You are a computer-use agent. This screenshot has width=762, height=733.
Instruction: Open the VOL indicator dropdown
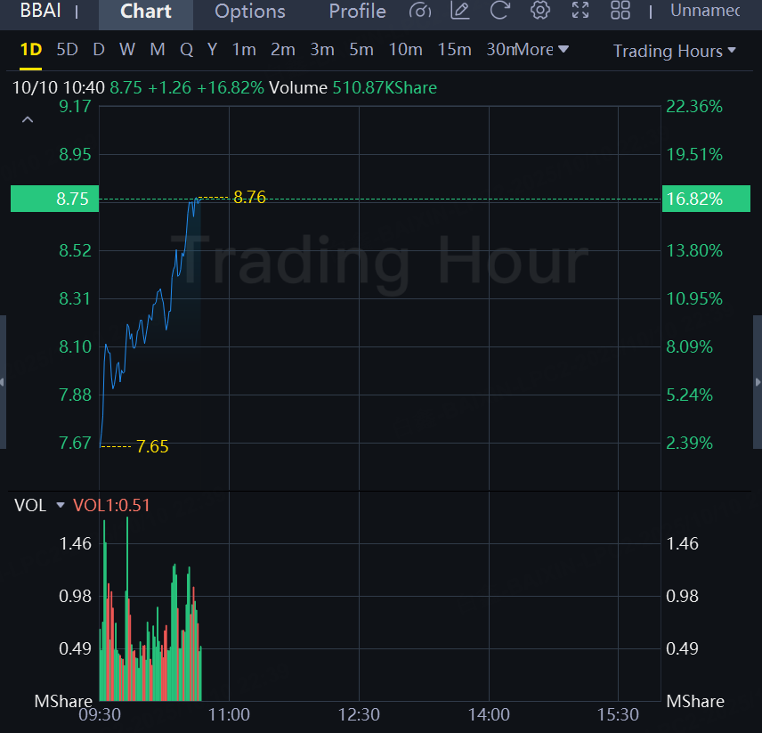[61, 505]
